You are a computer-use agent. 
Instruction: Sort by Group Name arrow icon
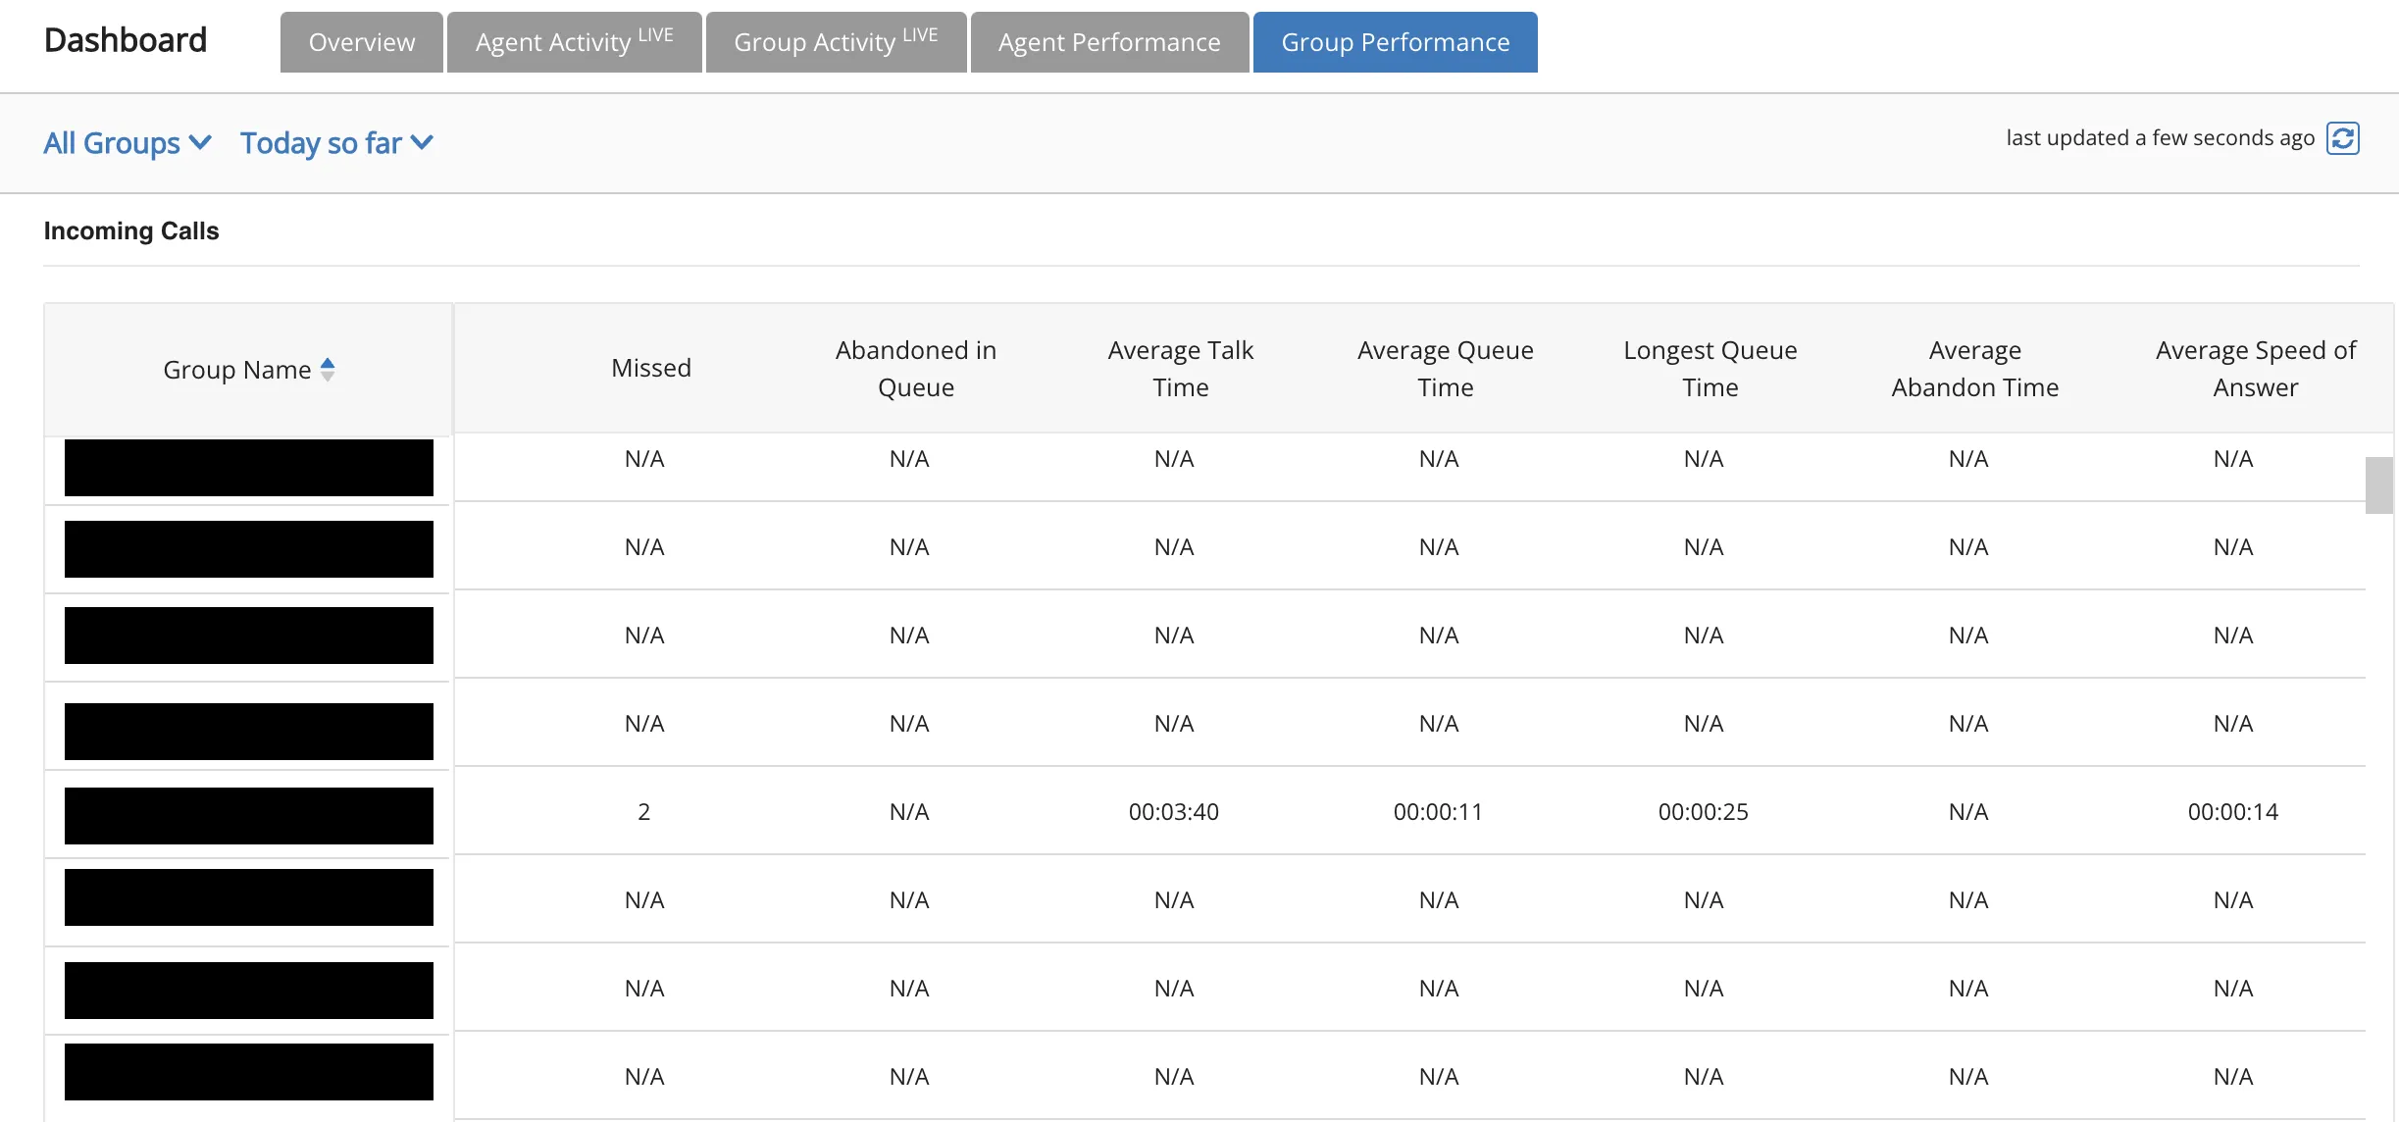328,370
